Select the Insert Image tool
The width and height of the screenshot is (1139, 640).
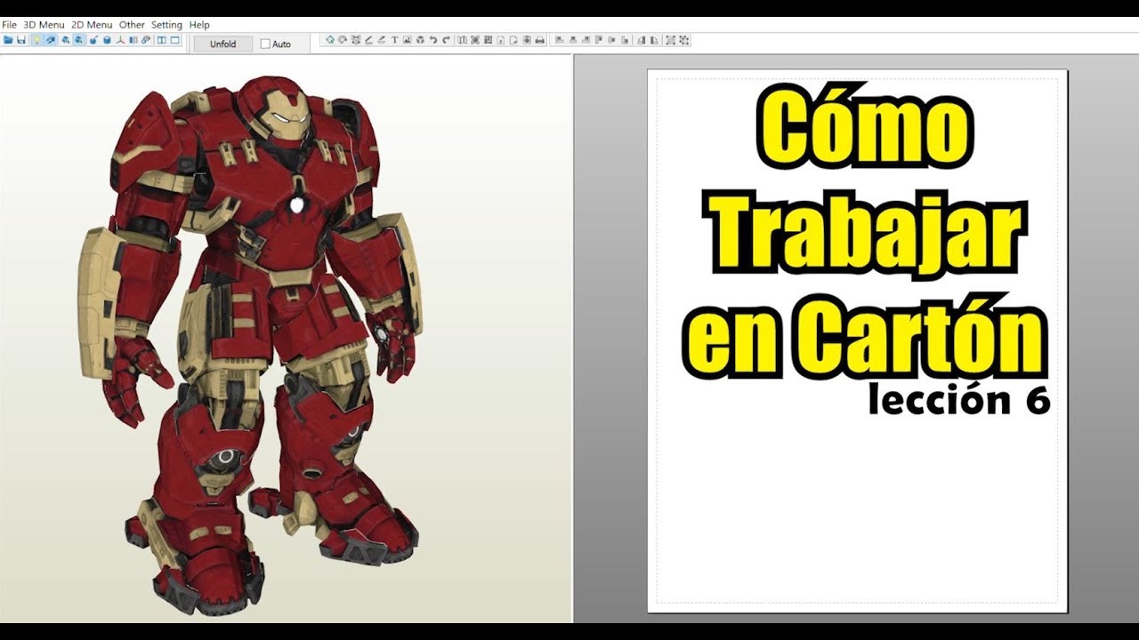tap(407, 40)
